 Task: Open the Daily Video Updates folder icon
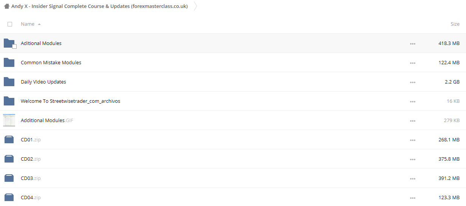coord(9,82)
